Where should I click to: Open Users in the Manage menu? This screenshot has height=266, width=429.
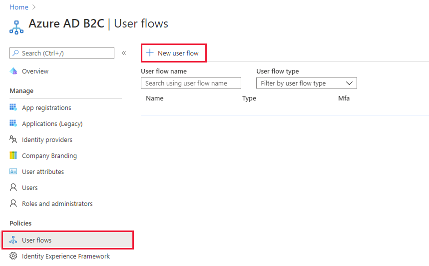[29, 187]
